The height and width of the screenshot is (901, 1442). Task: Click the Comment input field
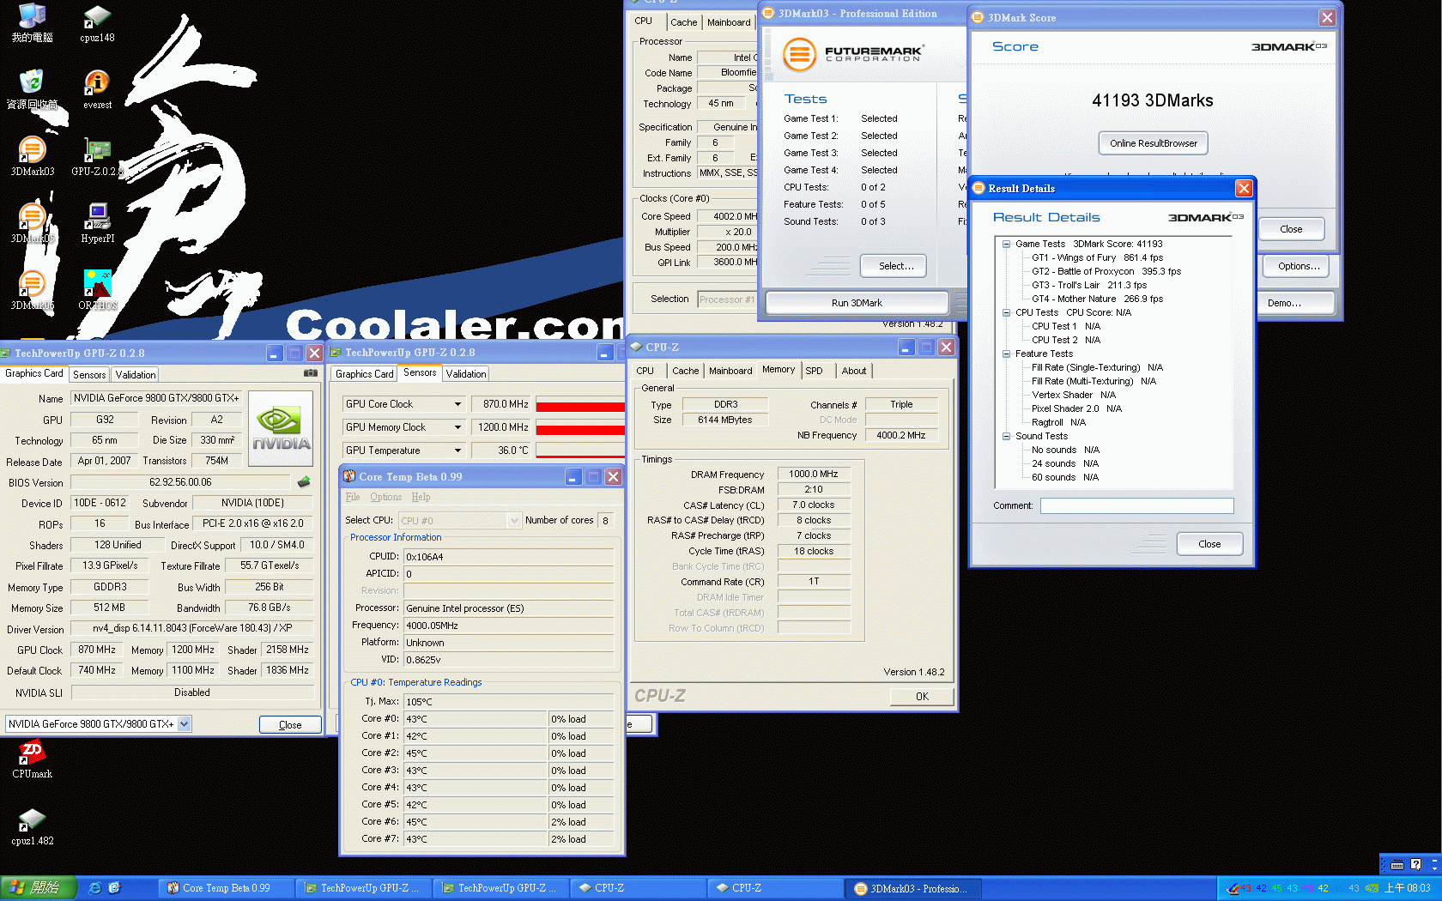tap(1137, 506)
